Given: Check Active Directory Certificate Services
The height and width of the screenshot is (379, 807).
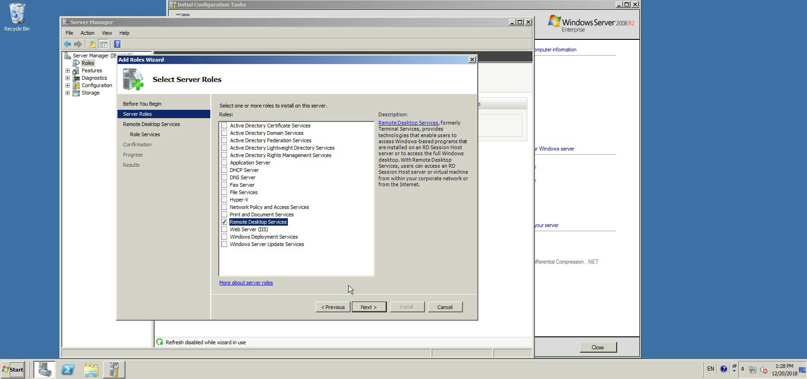Looking at the screenshot, I should (x=224, y=126).
